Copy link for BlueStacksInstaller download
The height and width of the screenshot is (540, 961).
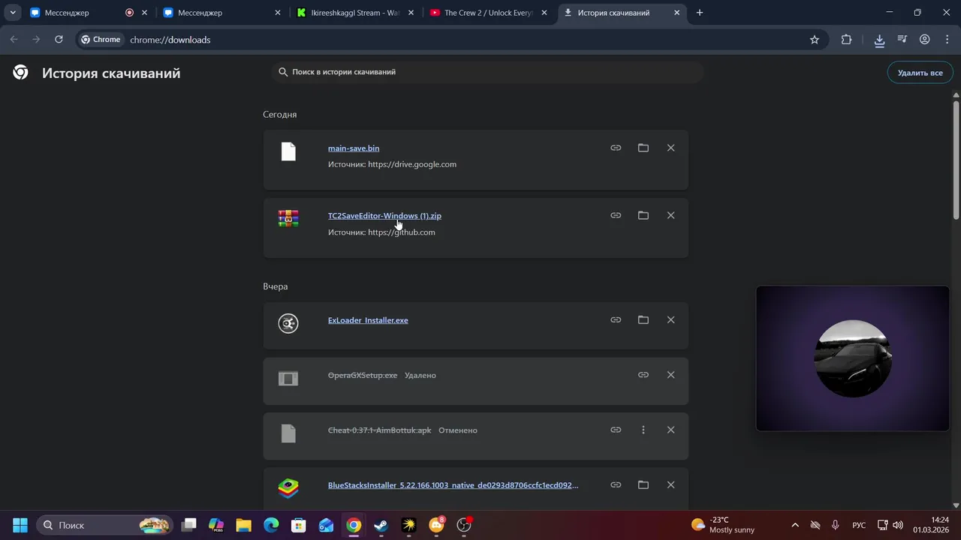pos(616,484)
